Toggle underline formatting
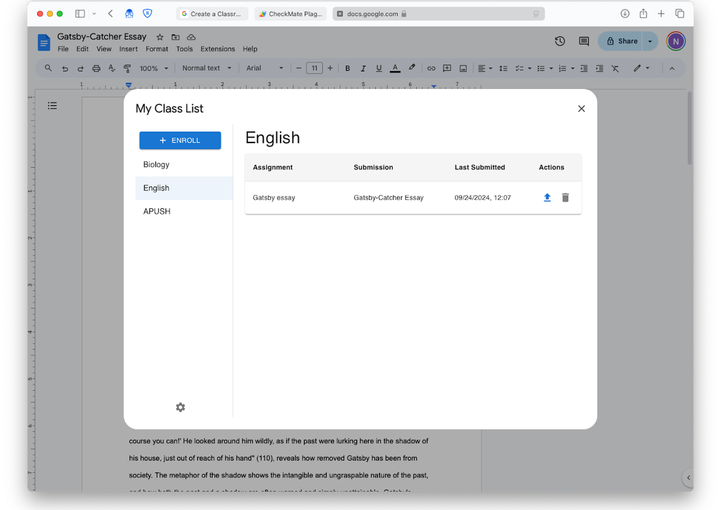 (379, 68)
